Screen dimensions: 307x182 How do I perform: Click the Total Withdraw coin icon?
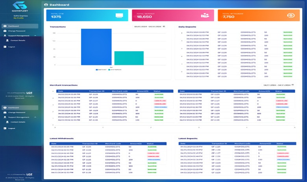coord(291,16)
